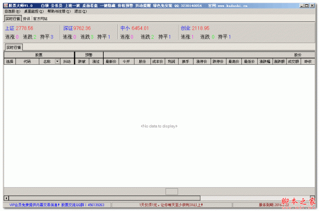This screenshot has width=319, height=211.
Task: Click the 服务到期 status bar entry
Action: pos(274,205)
